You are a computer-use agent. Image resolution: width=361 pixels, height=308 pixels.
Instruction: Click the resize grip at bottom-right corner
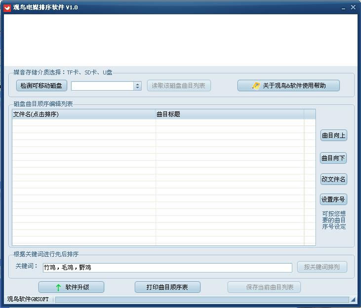point(353,300)
